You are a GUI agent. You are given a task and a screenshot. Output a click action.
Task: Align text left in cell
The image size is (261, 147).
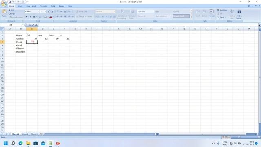pos(58,16)
